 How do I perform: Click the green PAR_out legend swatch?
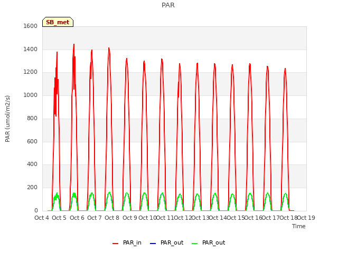pos(194,244)
